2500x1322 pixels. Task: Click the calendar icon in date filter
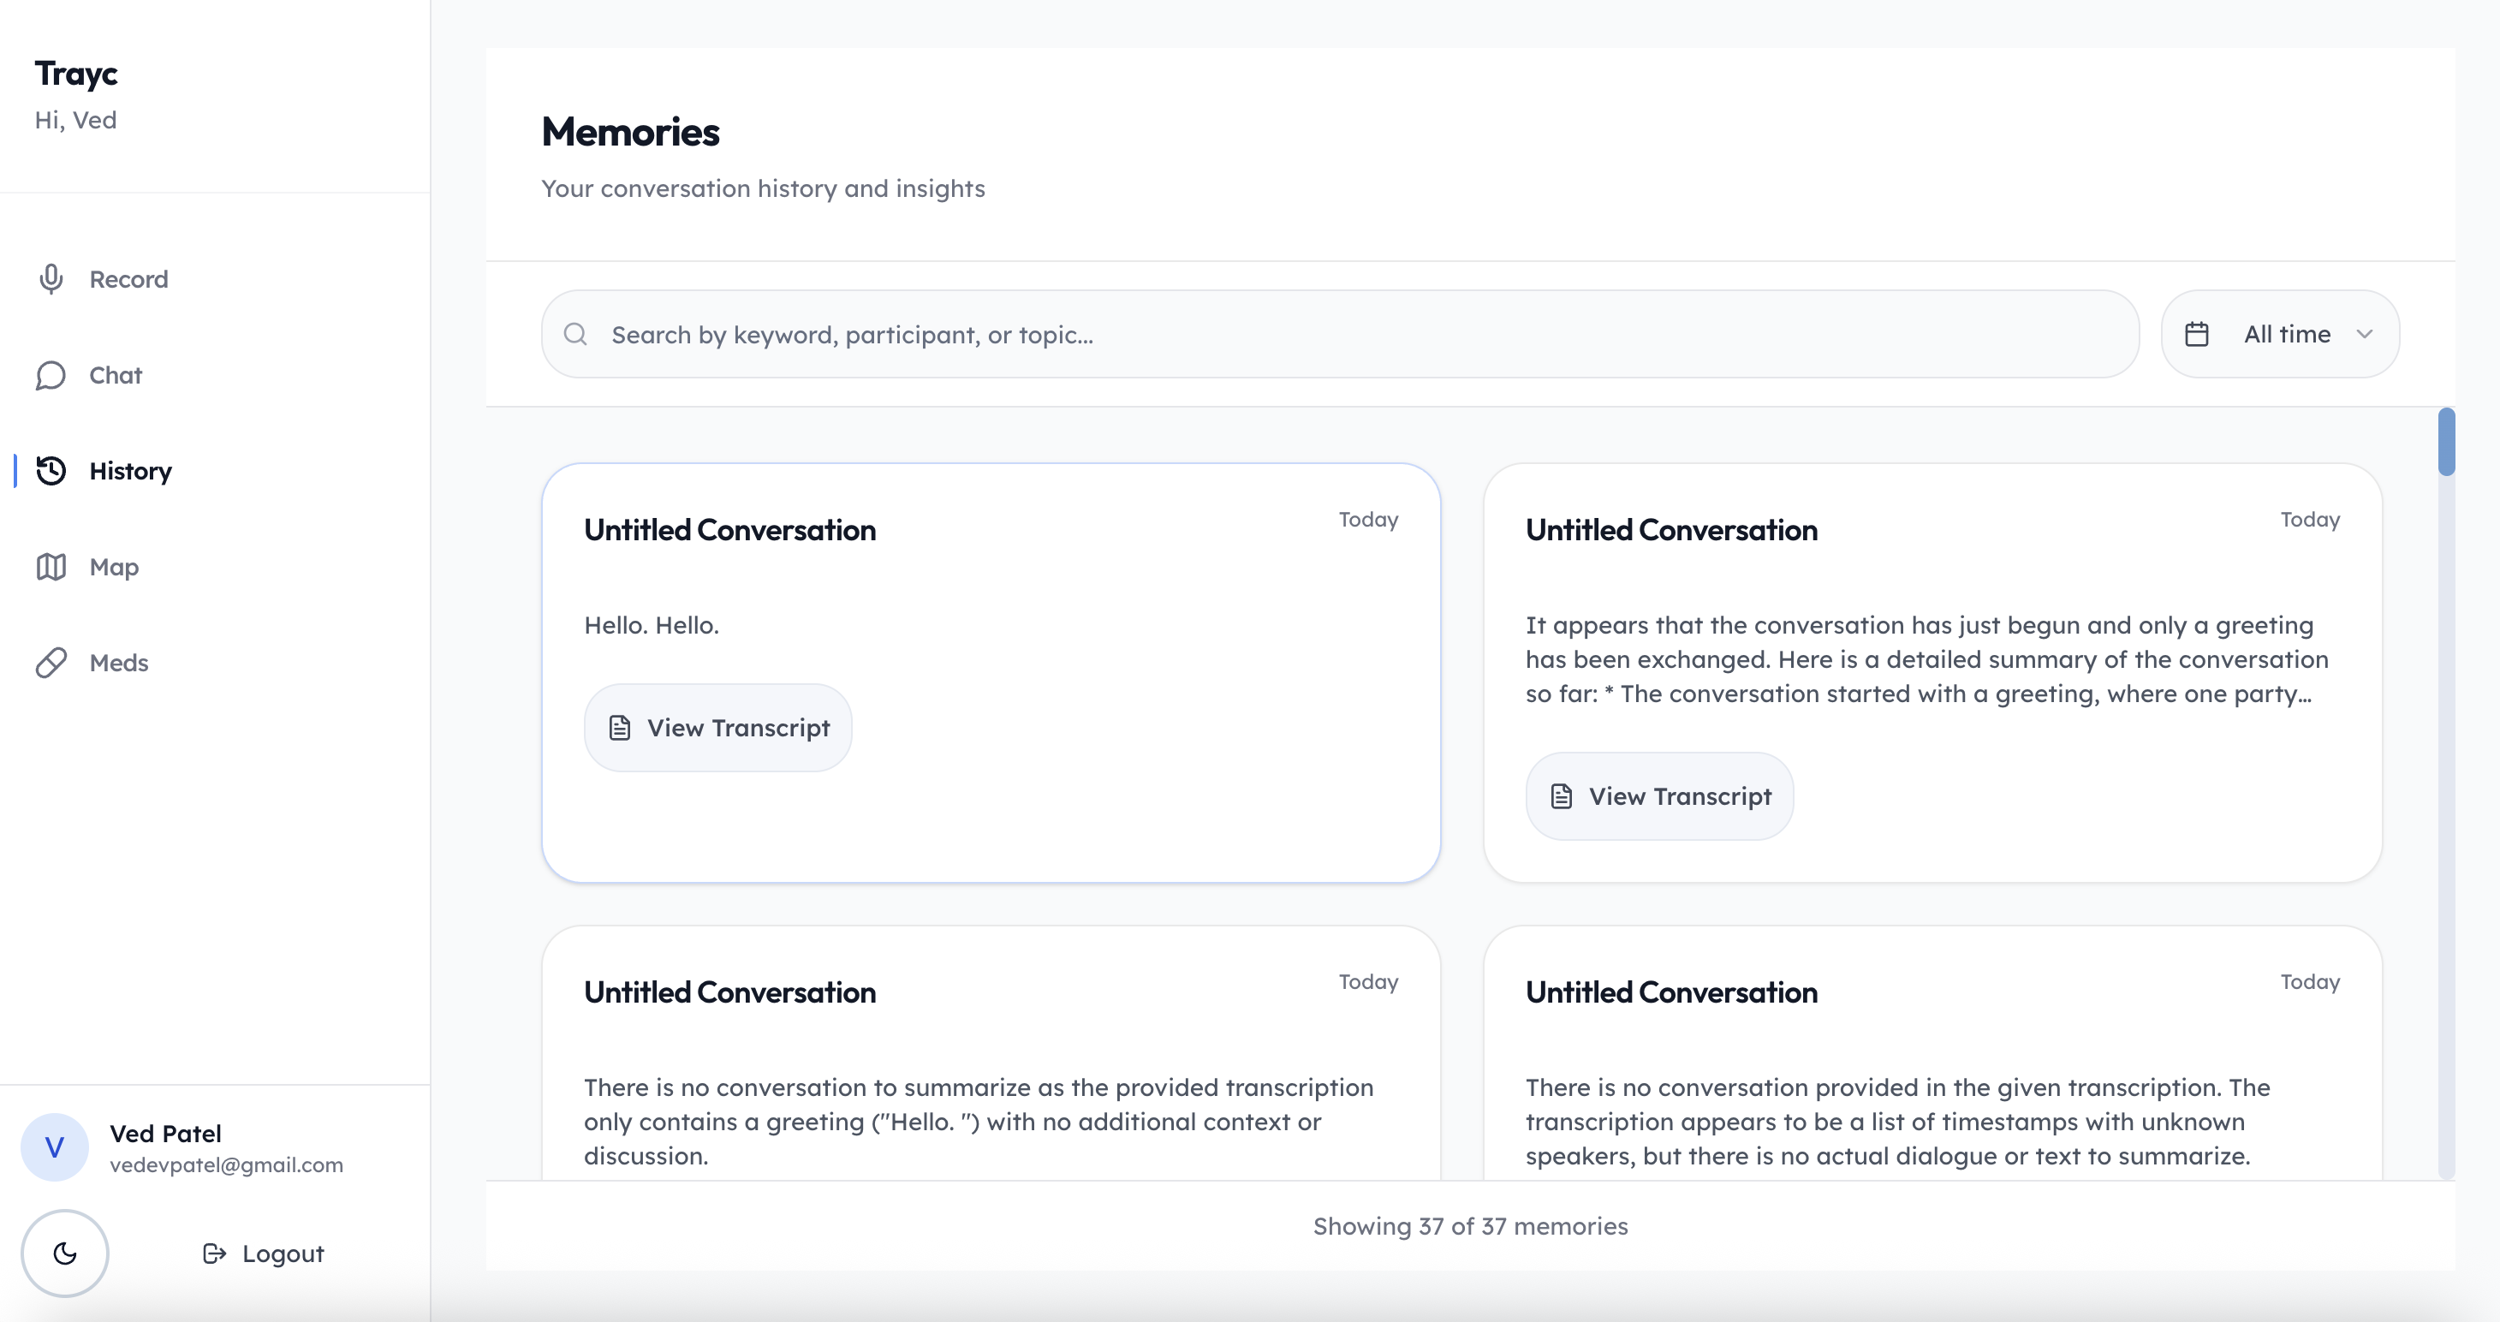pos(2196,335)
